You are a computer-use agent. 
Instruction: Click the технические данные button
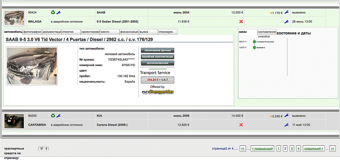(157, 50)
